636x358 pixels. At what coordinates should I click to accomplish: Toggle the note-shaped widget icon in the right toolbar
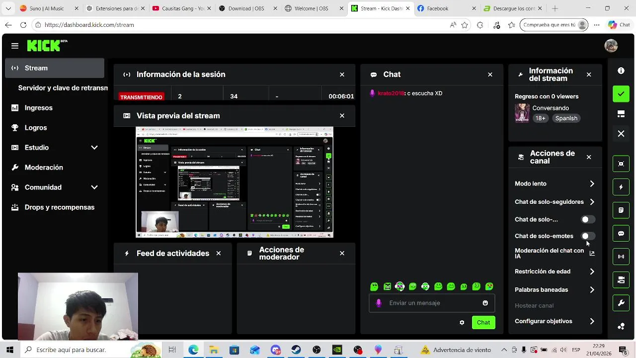point(621,210)
